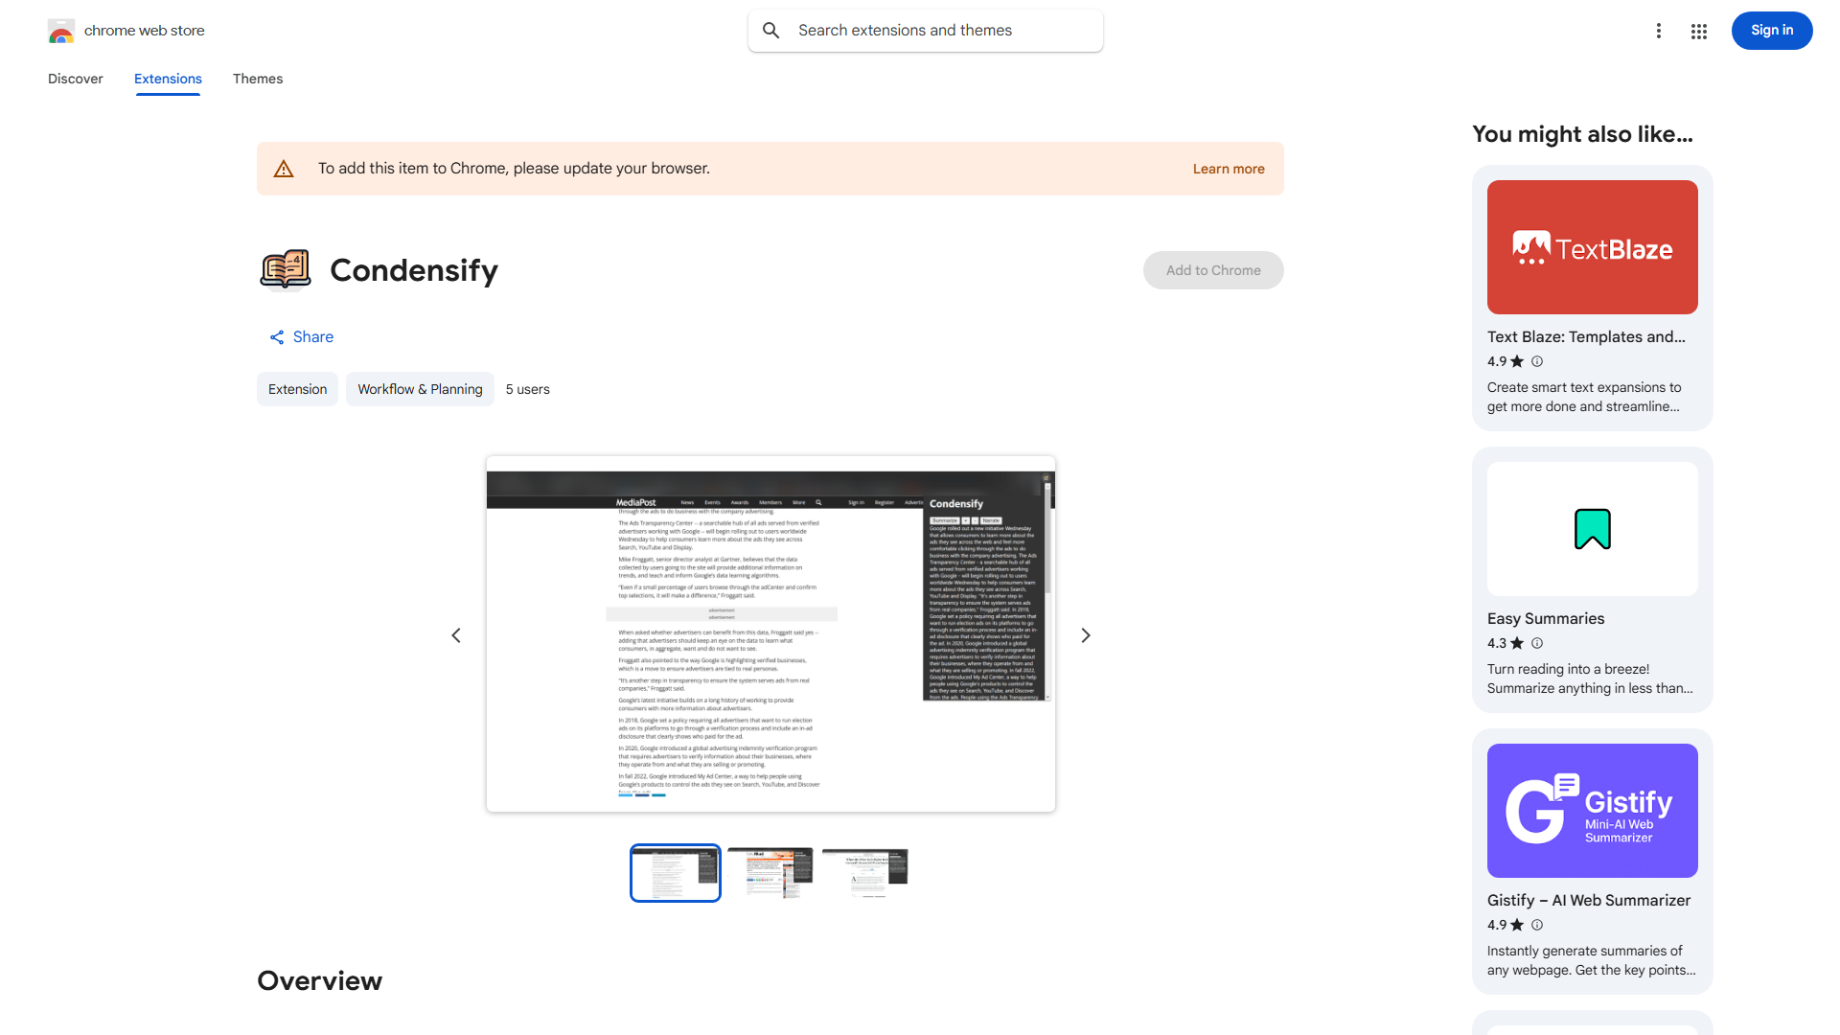Click the Gistify AI Web Summarizer logo

click(x=1592, y=810)
